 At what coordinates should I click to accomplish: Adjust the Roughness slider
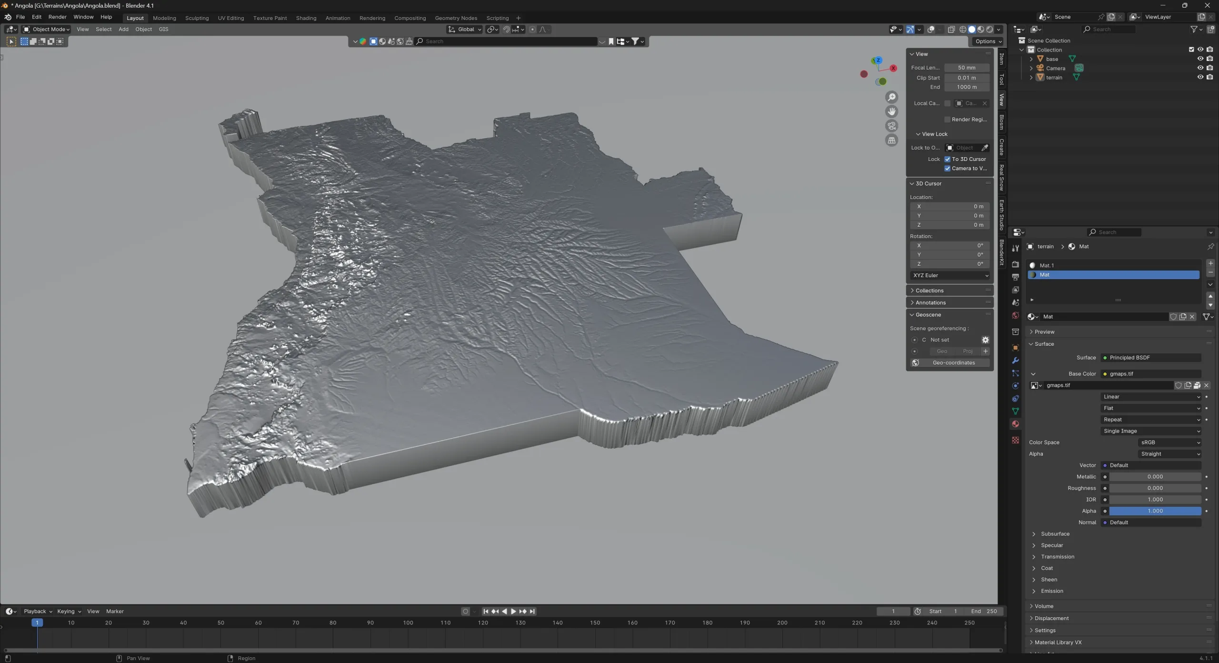[1154, 488]
